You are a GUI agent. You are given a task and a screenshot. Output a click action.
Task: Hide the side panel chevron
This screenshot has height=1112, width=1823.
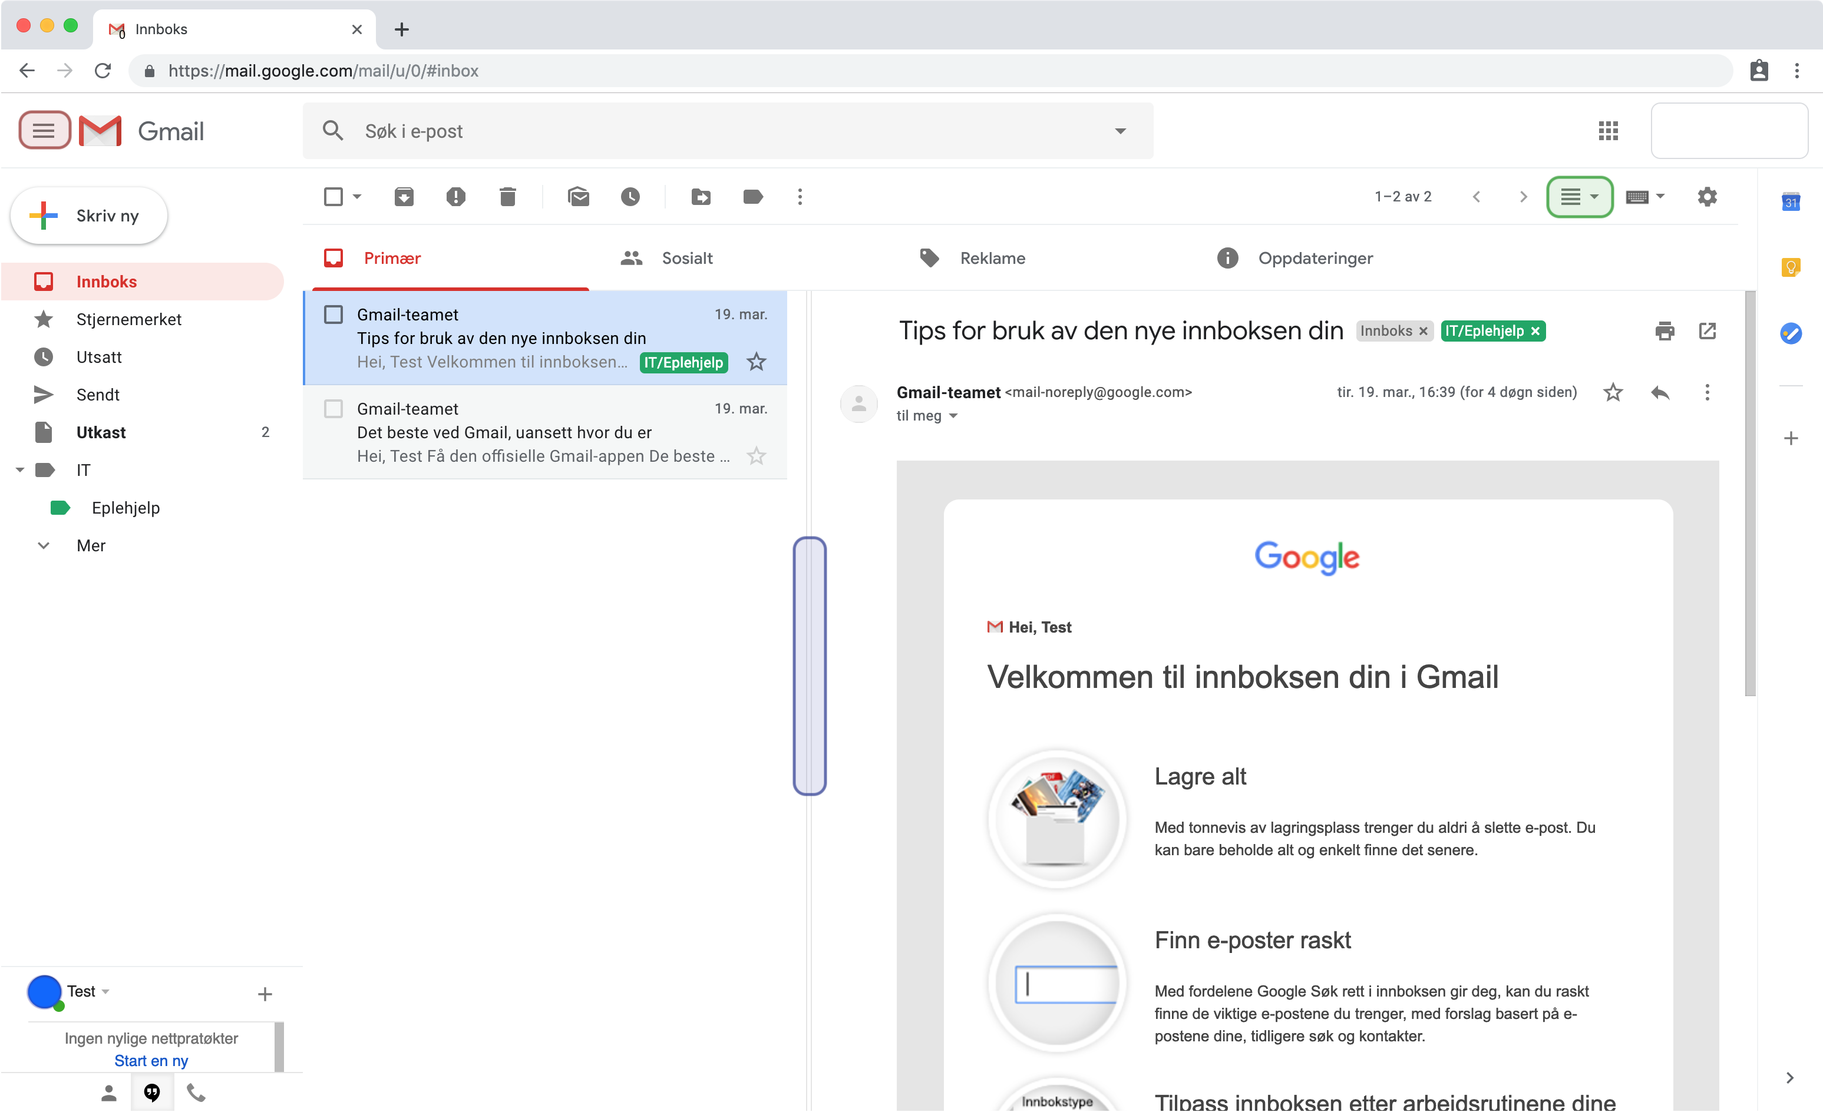(1789, 1078)
